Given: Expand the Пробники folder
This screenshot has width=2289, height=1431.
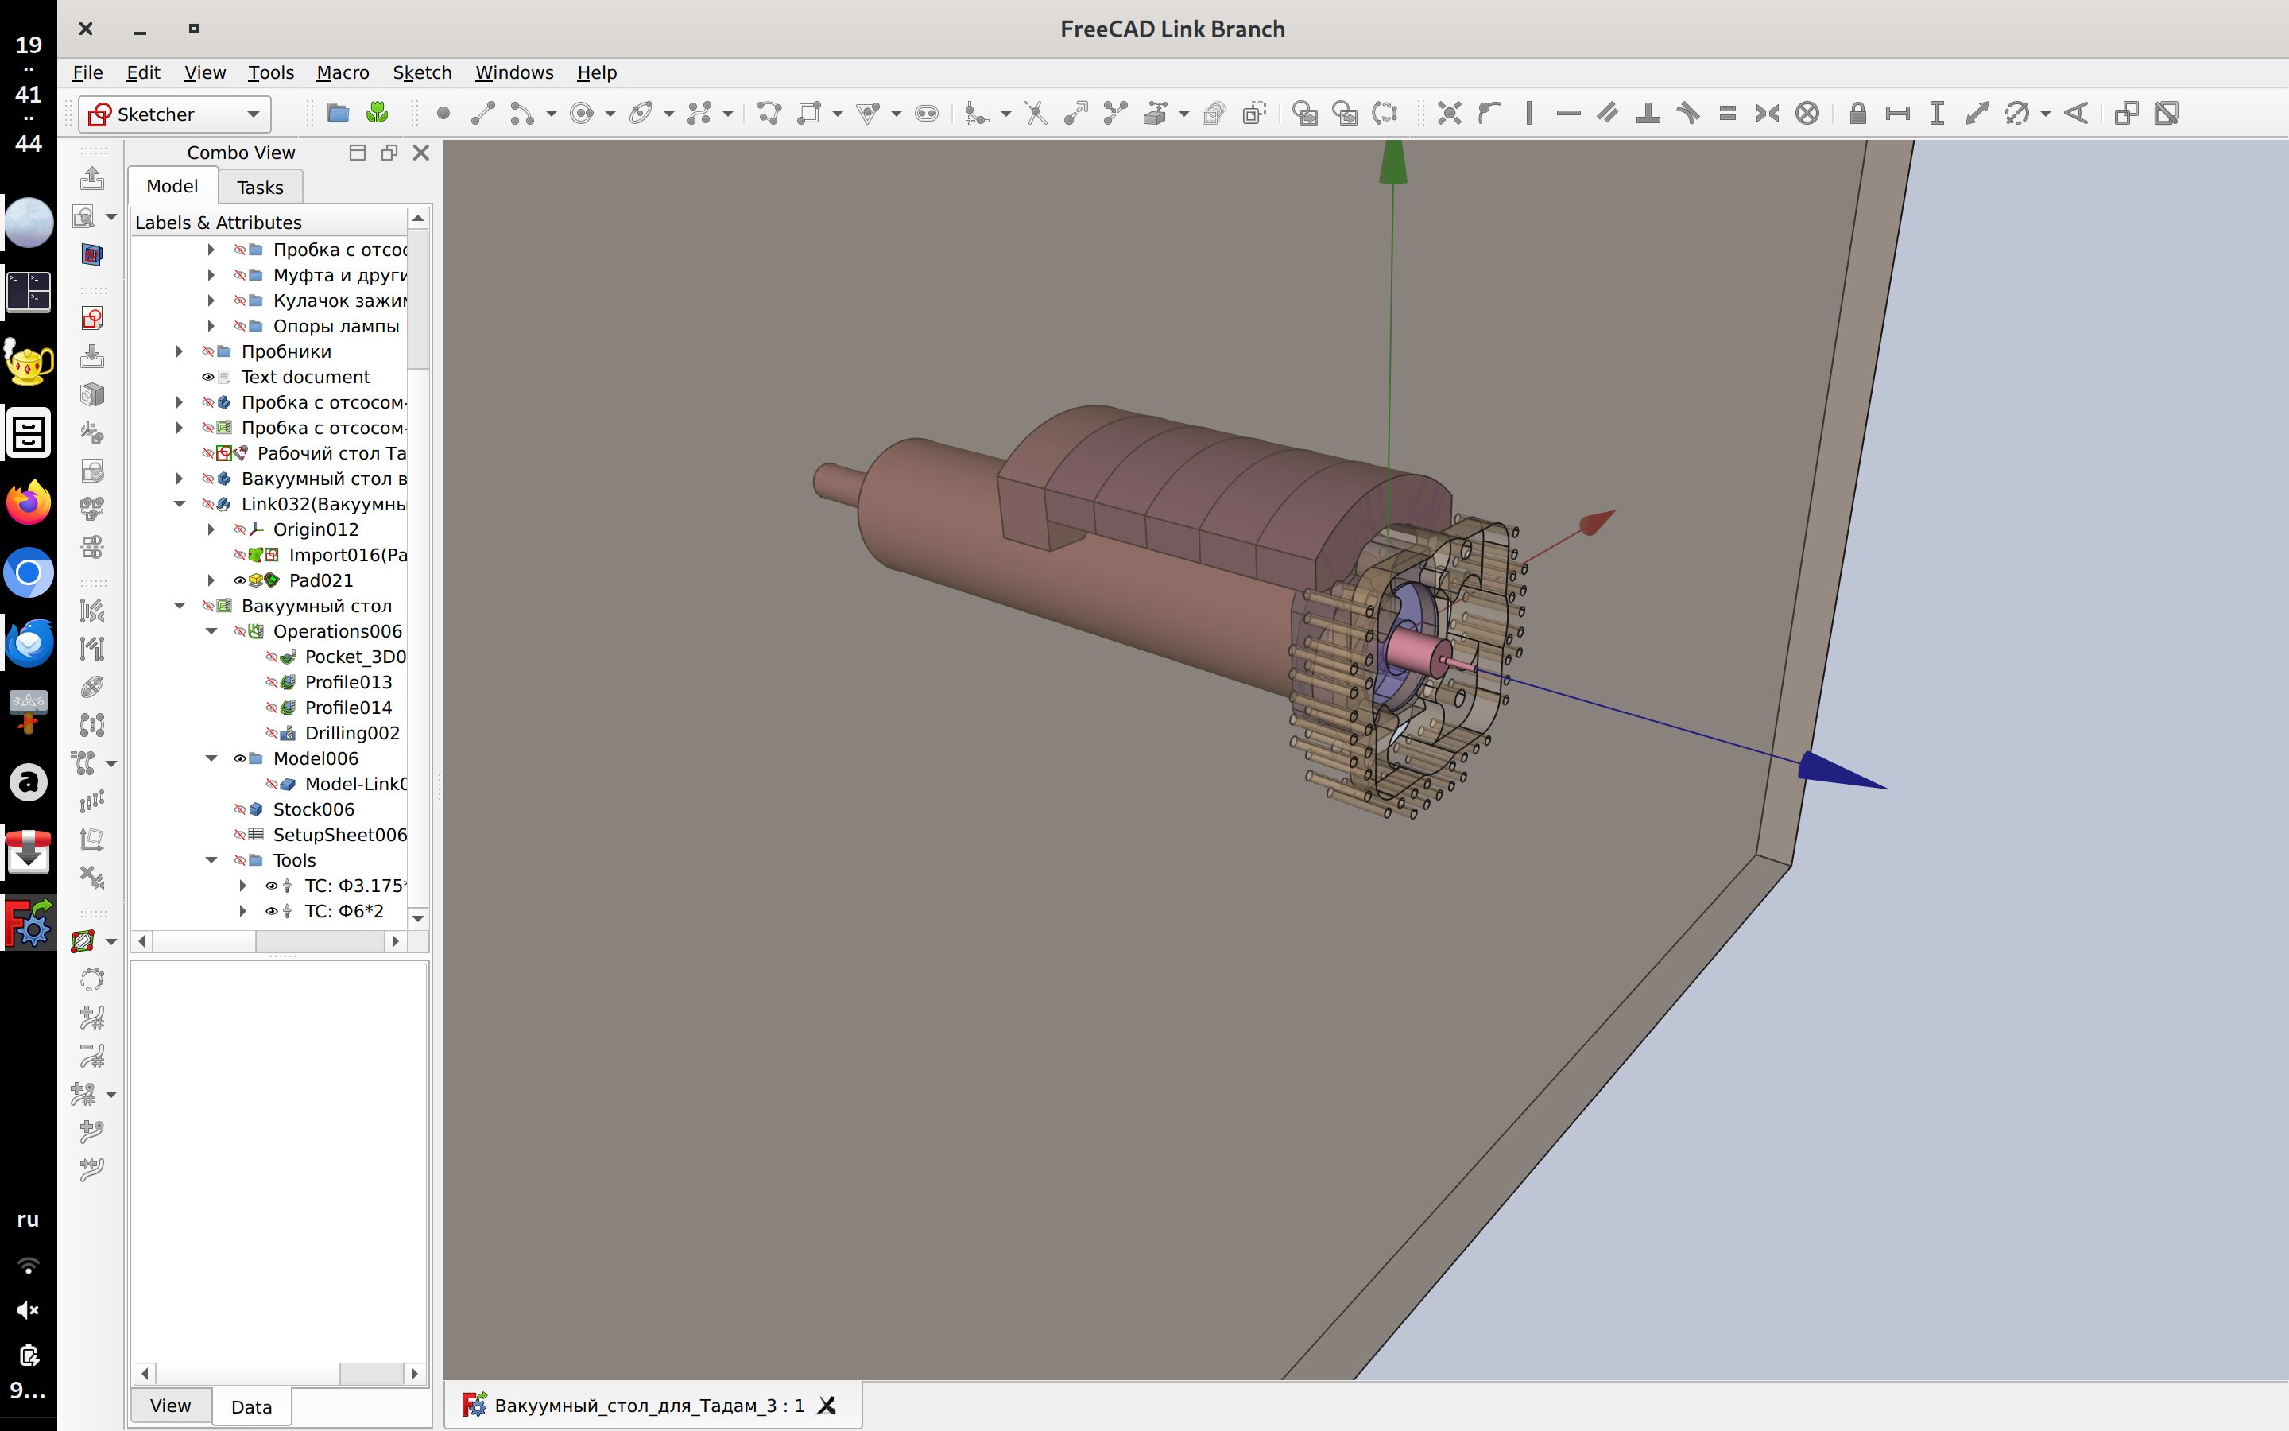Looking at the screenshot, I should coord(179,351).
